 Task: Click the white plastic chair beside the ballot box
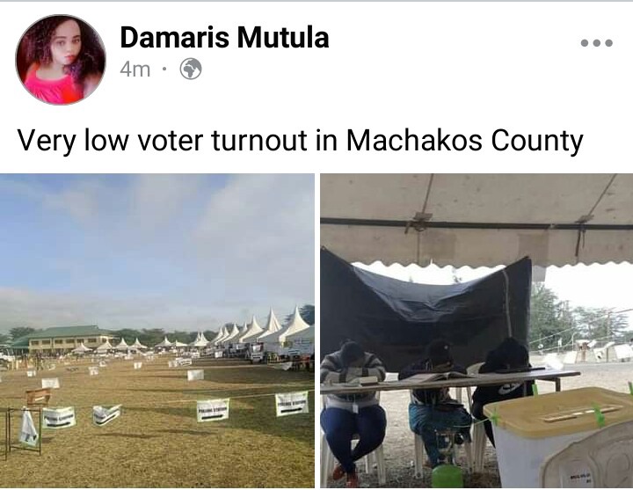point(587,458)
